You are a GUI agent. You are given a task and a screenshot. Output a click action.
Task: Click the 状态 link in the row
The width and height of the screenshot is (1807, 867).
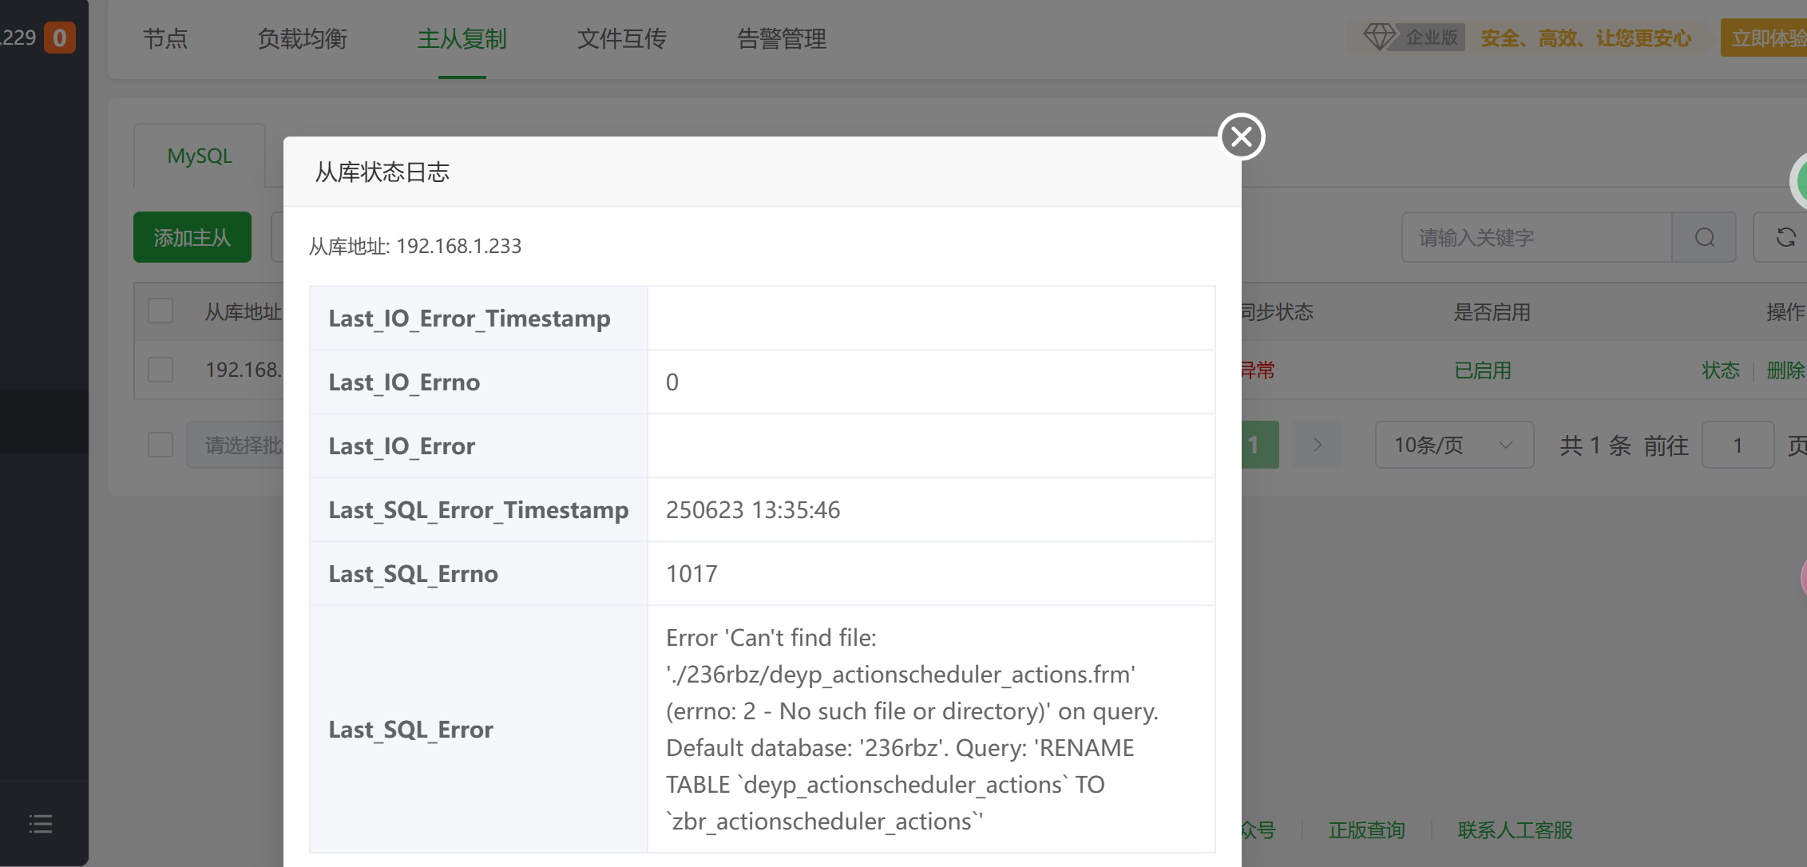pos(1721,370)
